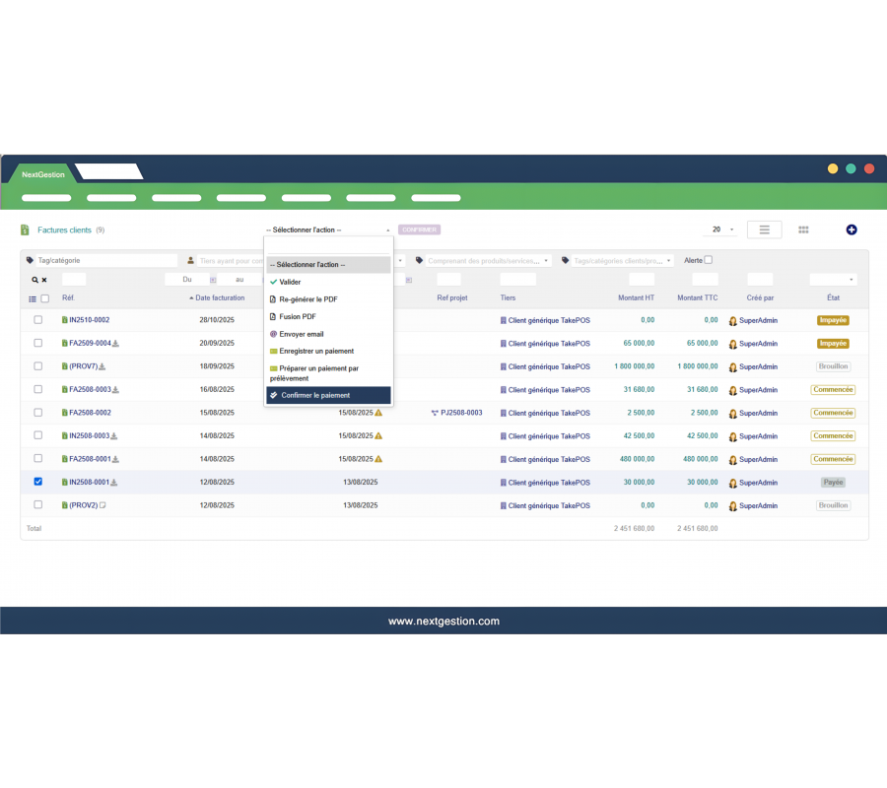Viewport: 887px width, 788px height.
Task: Uncheck the selected IN2508-0001 row checkbox
Action: [x=38, y=482]
